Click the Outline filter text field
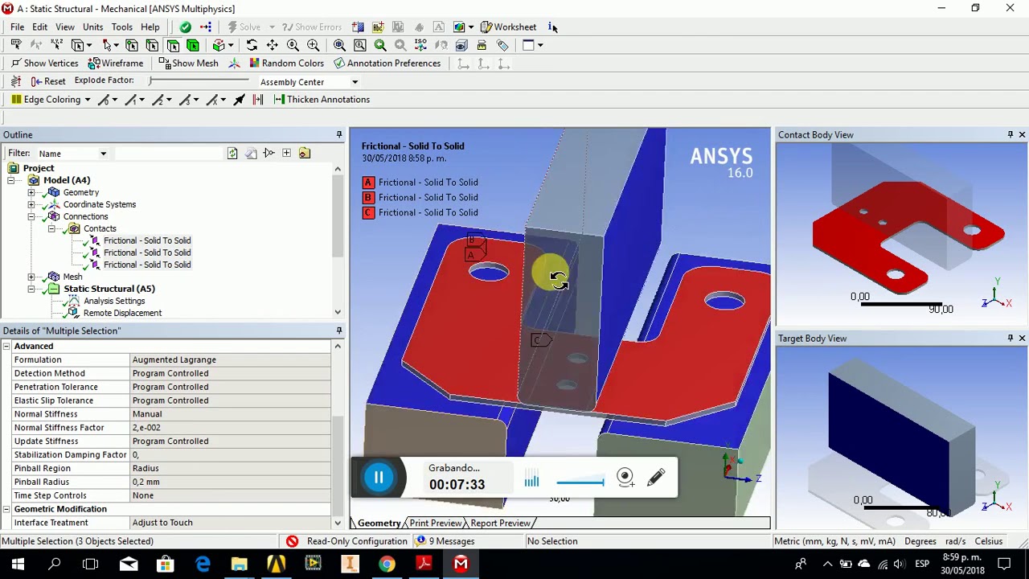This screenshot has height=579, width=1029. tap(167, 153)
